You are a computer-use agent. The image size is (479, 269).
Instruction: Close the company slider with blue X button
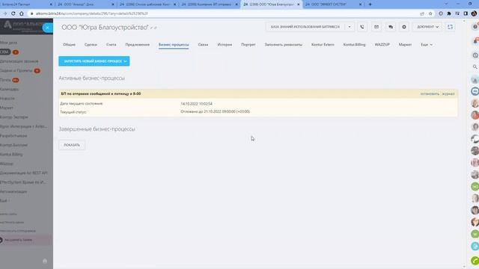click(47, 28)
